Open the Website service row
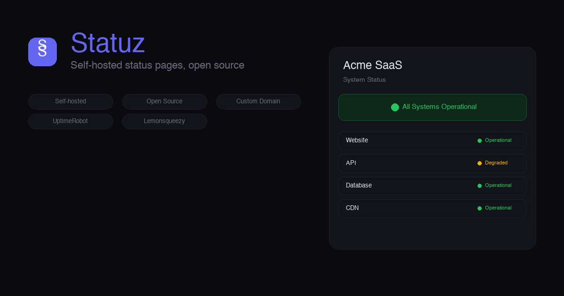 [x=432, y=140]
